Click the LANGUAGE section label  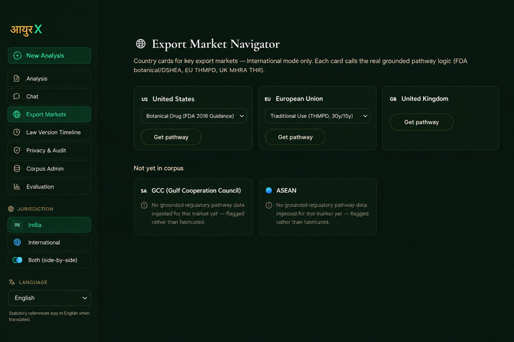click(33, 282)
